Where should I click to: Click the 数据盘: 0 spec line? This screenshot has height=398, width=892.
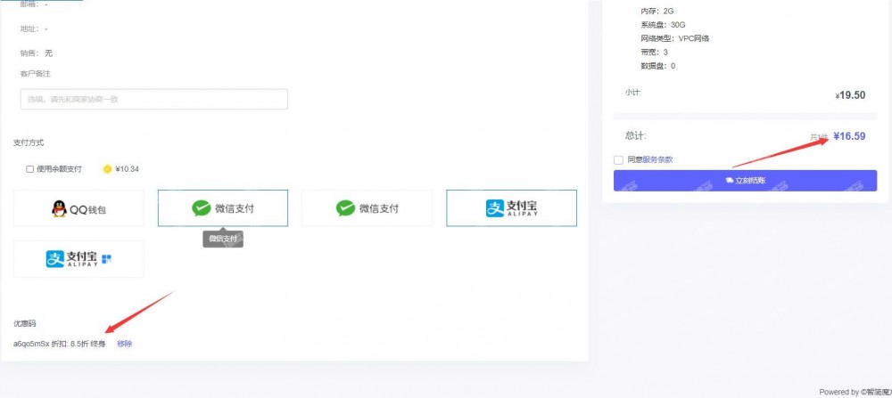coord(657,66)
